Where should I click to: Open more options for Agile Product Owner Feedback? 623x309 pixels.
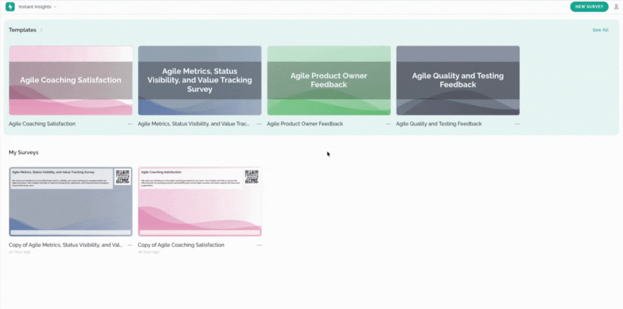click(388, 124)
